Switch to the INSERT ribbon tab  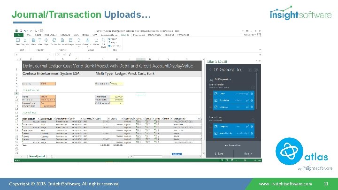click(x=38, y=35)
